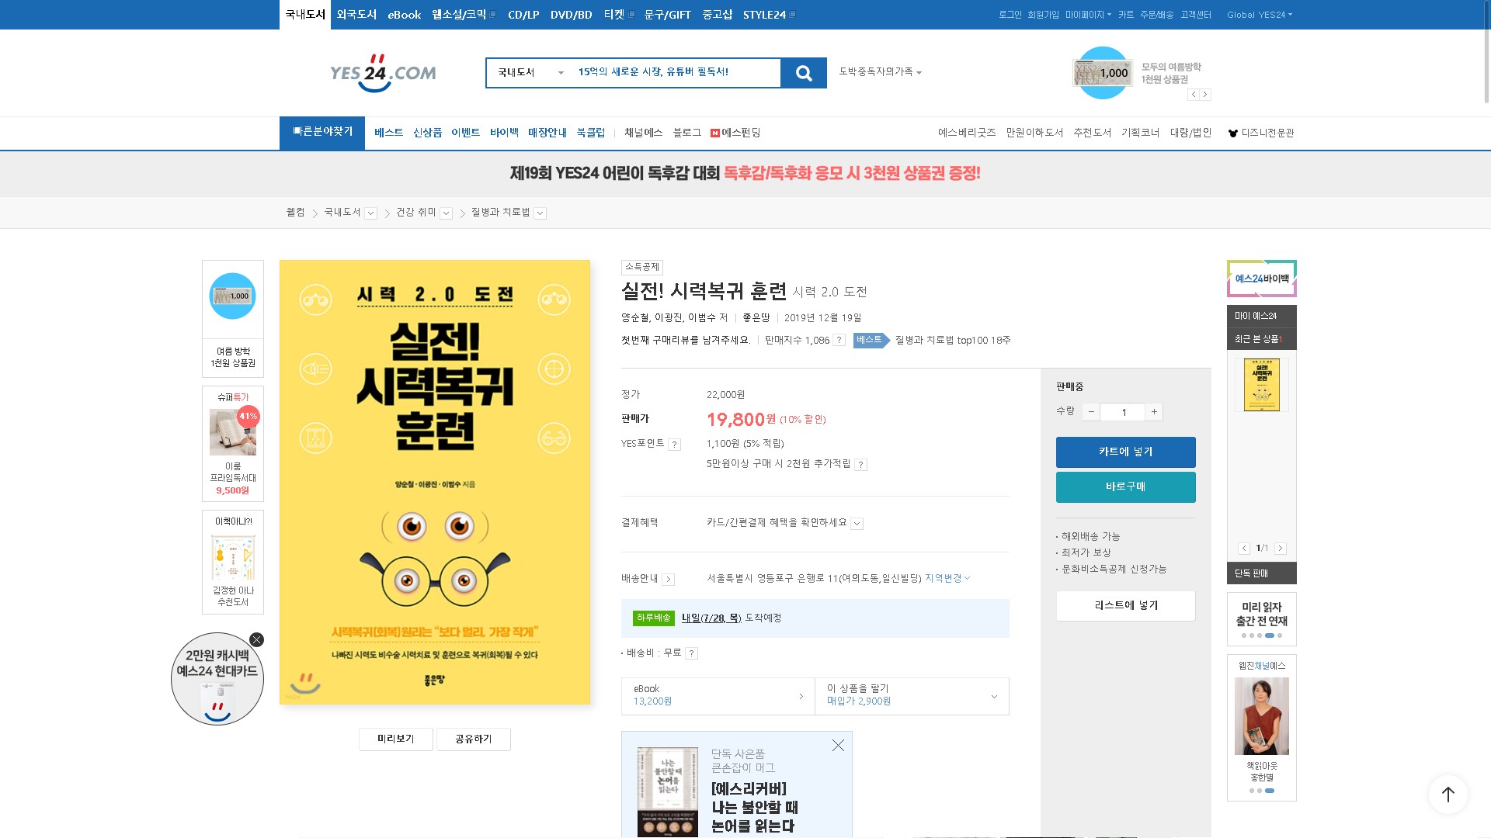This screenshot has width=1491, height=838.
Task: Click the scroll-to-top arrow button
Action: click(x=1448, y=795)
